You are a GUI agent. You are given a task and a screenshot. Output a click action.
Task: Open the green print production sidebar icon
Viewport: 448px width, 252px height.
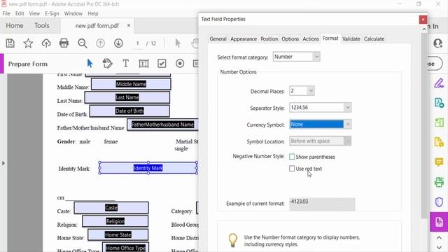pyautogui.click(x=439, y=182)
